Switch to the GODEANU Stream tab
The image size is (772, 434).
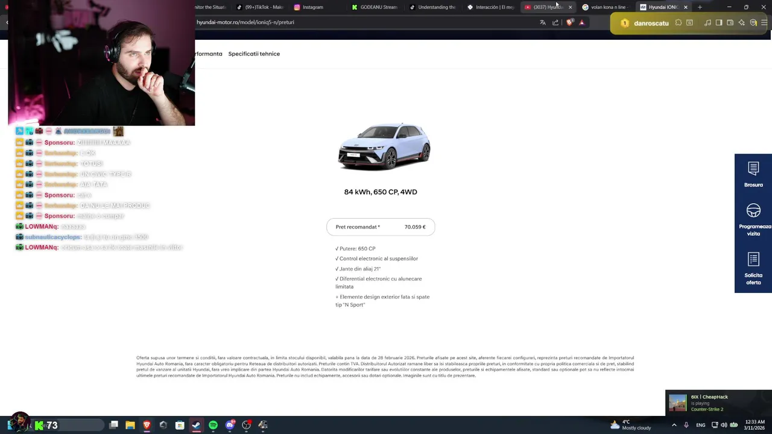[375, 7]
